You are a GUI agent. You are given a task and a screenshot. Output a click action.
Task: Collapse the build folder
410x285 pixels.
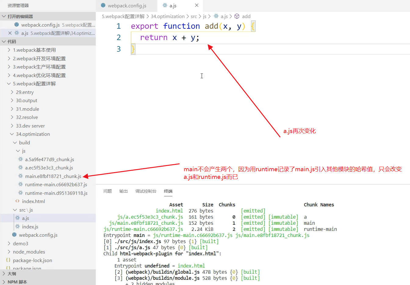pos(48,142)
